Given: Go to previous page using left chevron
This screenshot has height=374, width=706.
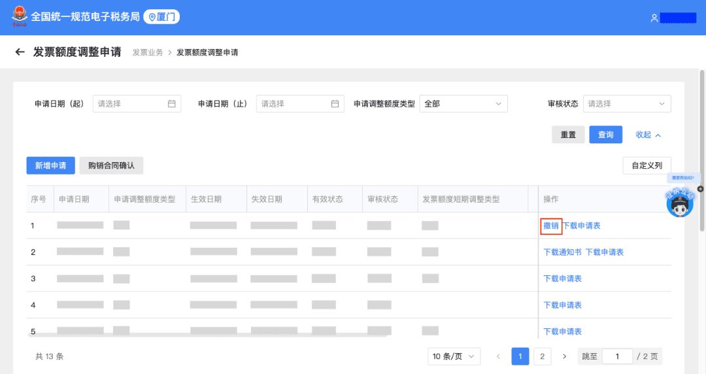Looking at the screenshot, I should point(498,356).
